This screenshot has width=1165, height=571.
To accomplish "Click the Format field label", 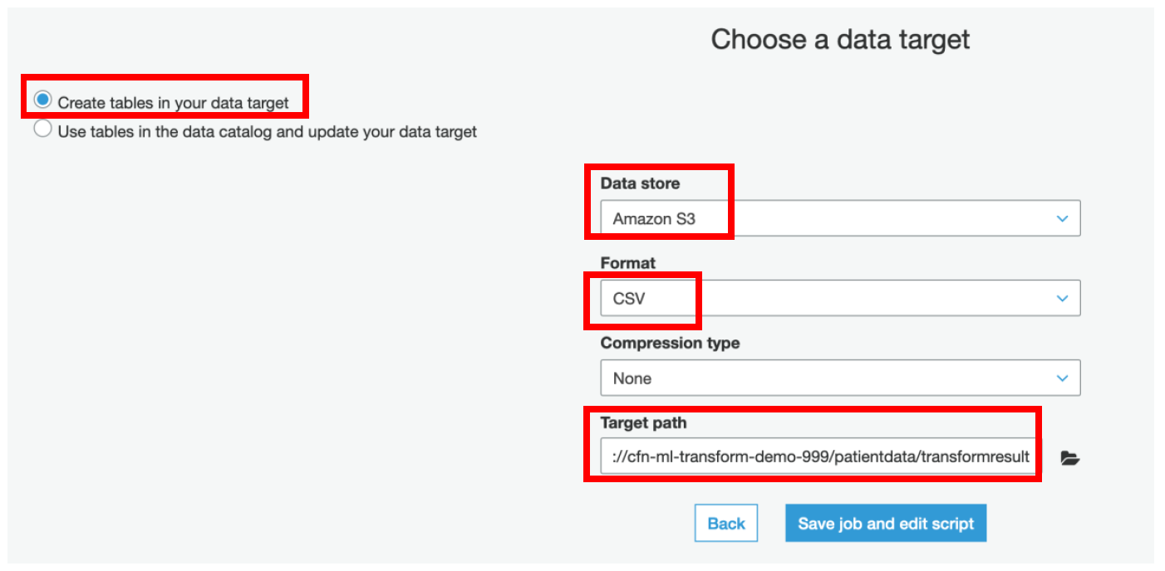I will tap(628, 263).
